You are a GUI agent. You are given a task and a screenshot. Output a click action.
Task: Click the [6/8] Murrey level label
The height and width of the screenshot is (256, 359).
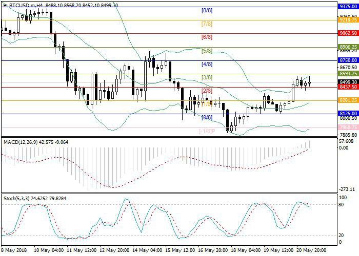(207, 37)
